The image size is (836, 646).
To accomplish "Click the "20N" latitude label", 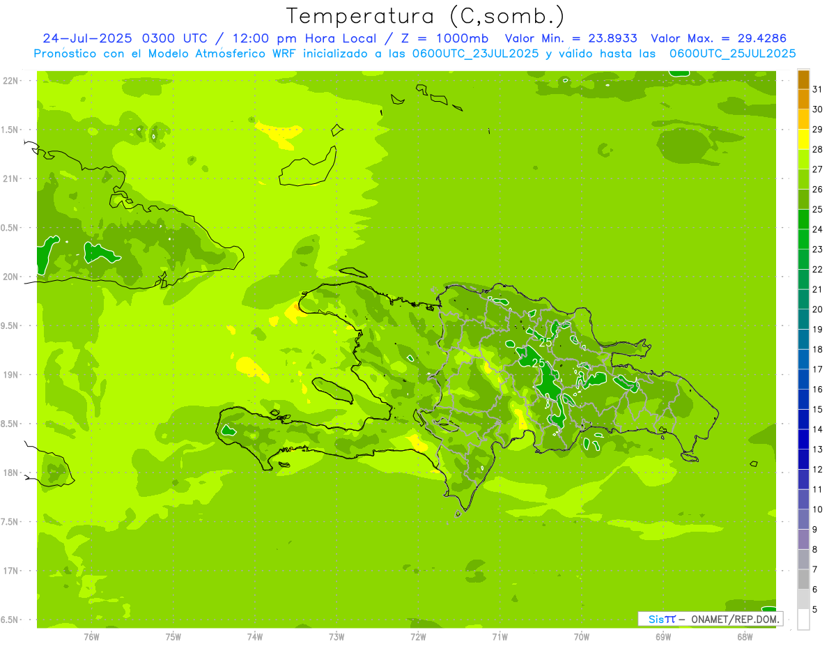I will [x=12, y=277].
